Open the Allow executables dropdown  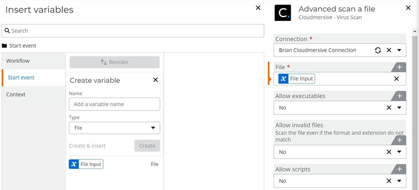(399, 107)
